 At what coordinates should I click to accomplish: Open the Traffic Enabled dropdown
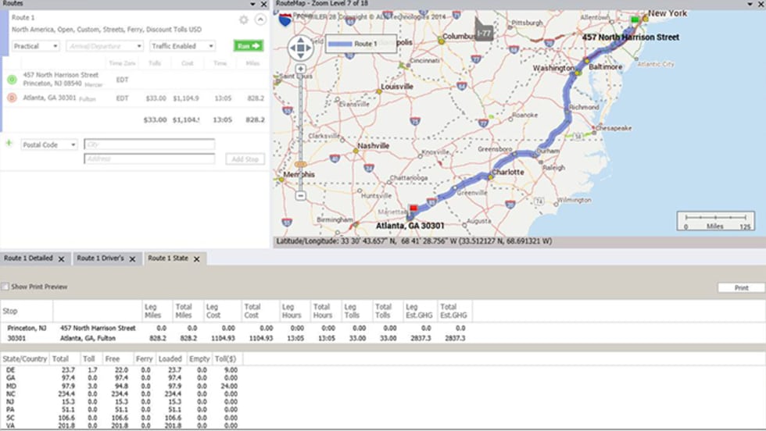(182, 46)
